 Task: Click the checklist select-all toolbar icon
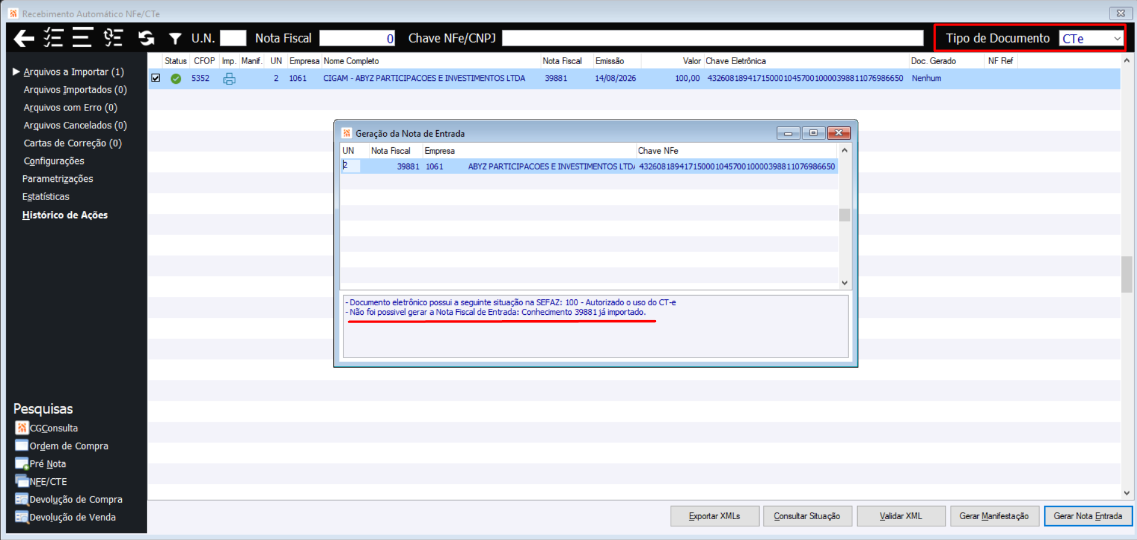pos(53,38)
